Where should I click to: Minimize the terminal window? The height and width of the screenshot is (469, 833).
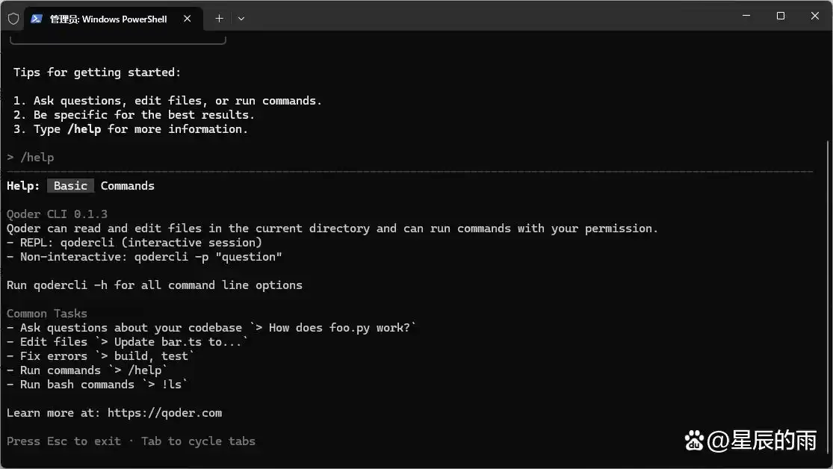point(746,16)
